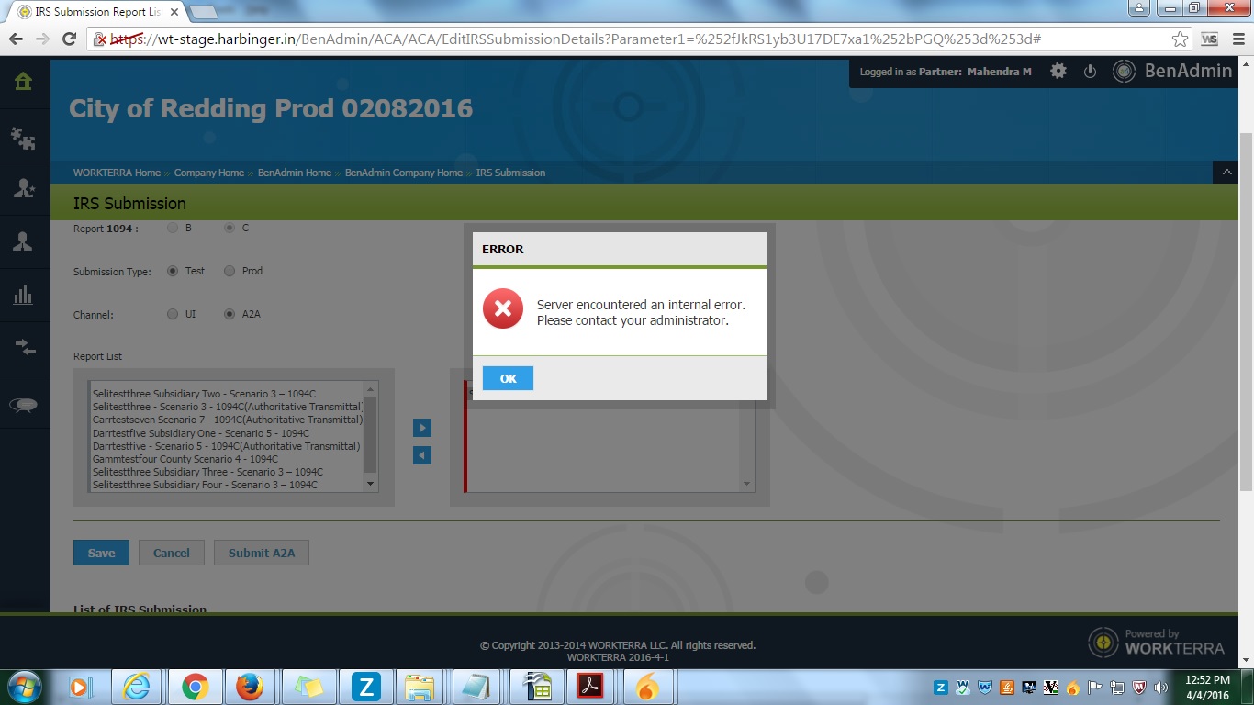
Task: Open the settings gear in header
Action: click(1058, 72)
